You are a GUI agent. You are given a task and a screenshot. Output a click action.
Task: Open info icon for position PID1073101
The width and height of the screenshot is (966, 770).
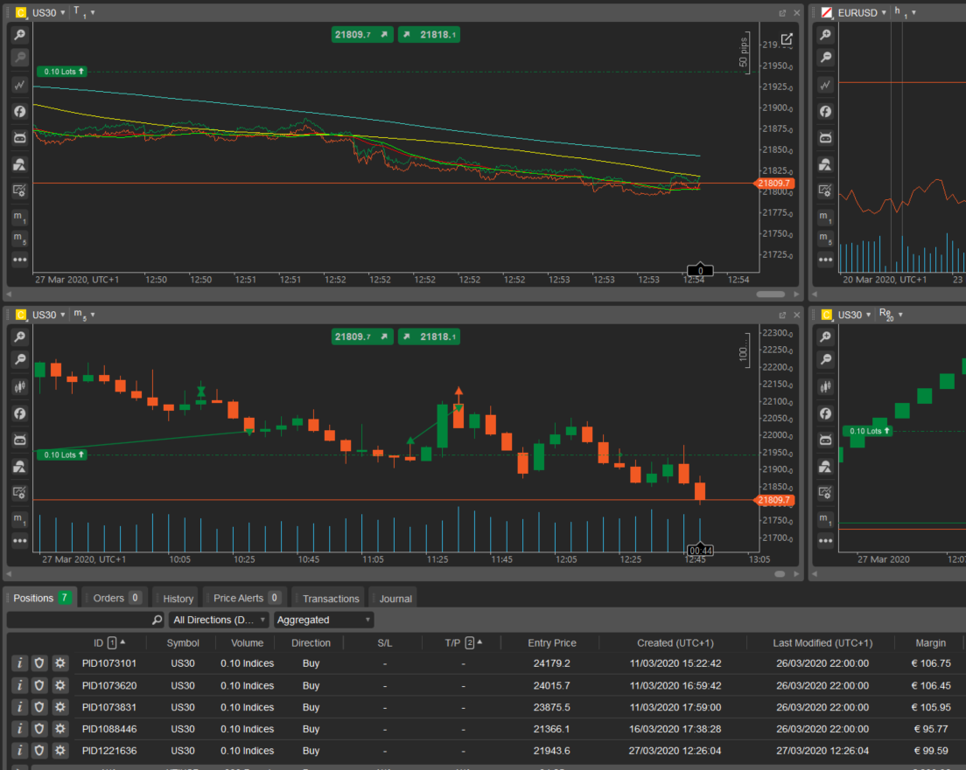20,662
